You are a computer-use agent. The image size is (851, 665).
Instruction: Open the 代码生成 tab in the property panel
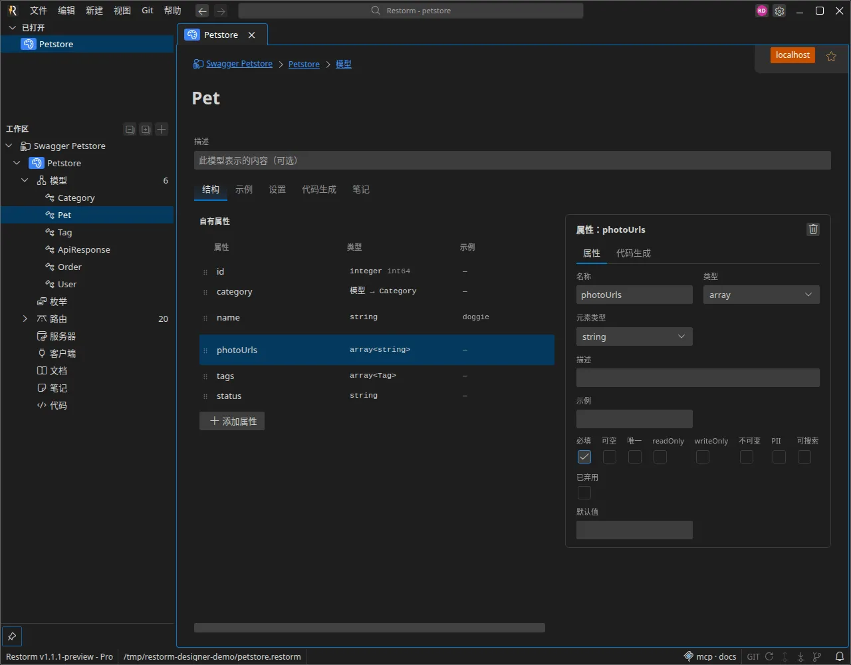(634, 253)
